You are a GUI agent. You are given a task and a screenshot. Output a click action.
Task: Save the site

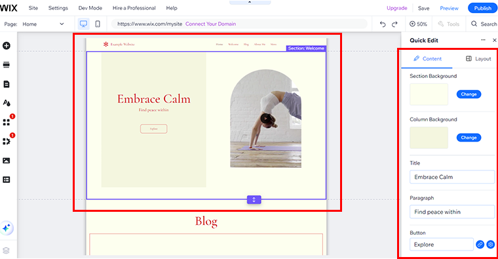[423, 9]
